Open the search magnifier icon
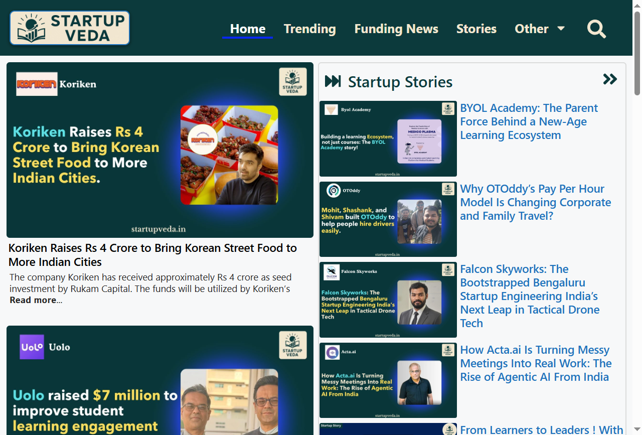Screen dimensions: 642x435 [x=596, y=29]
